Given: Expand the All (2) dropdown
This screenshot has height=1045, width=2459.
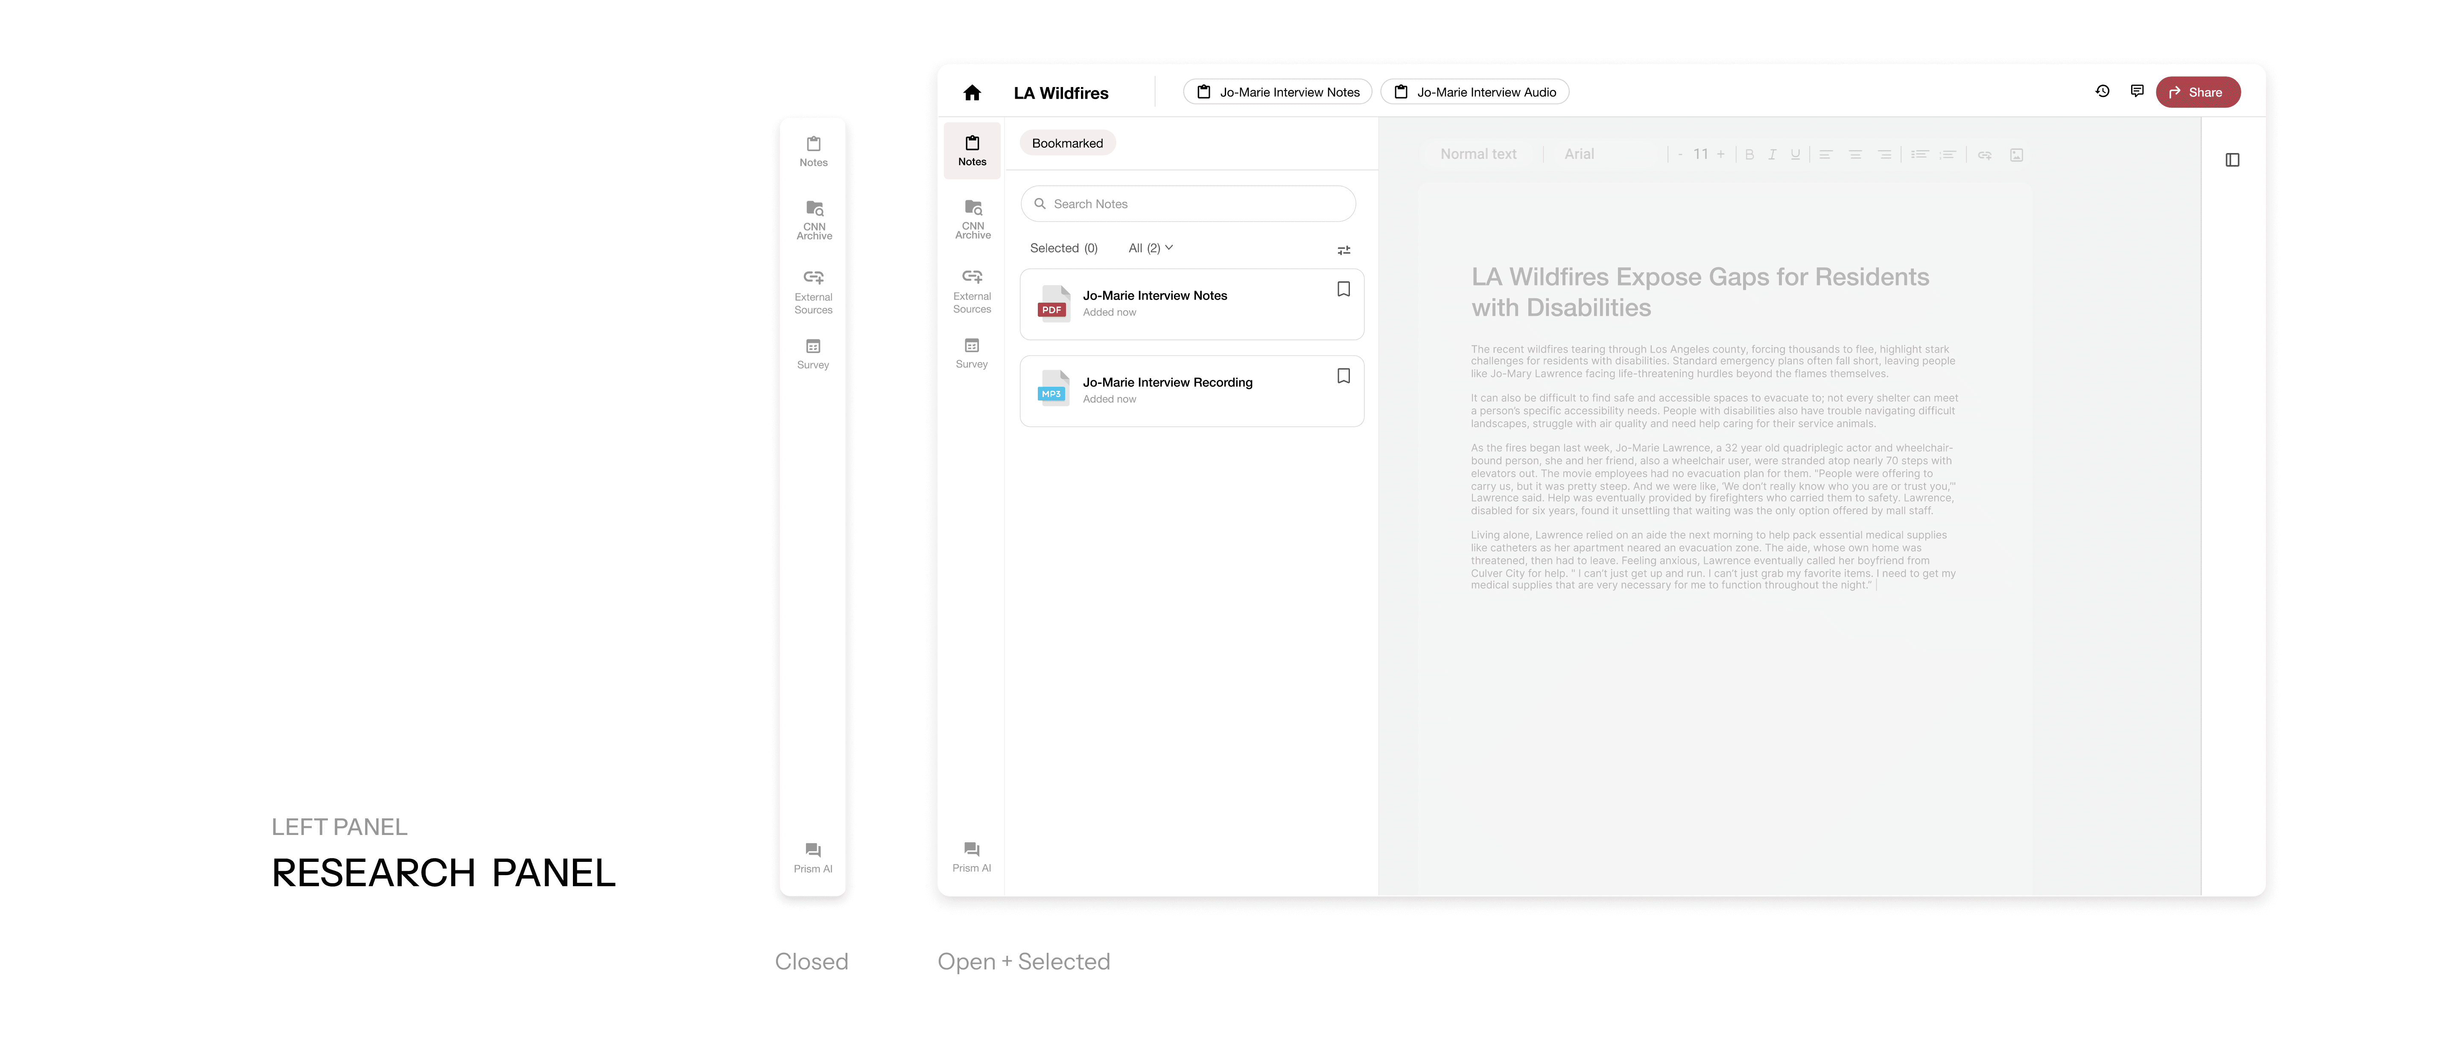Looking at the screenshot, I should click(x=1150, y=248).
